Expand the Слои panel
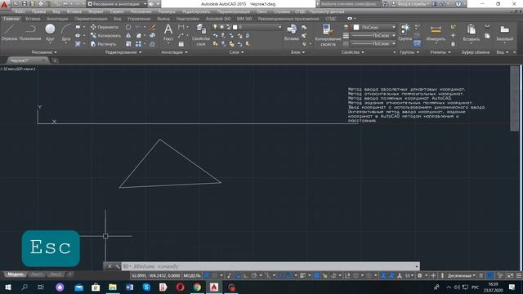This screenshot has width=523, height=294. [236, 52]
